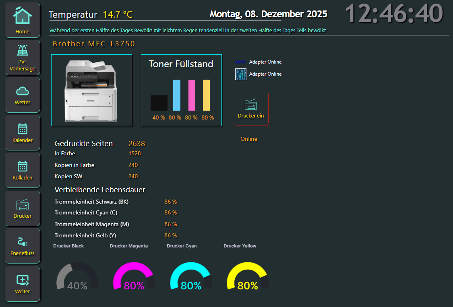
Task: Click the clock showing 12:46:40
Action: click(x=394, y=13)
